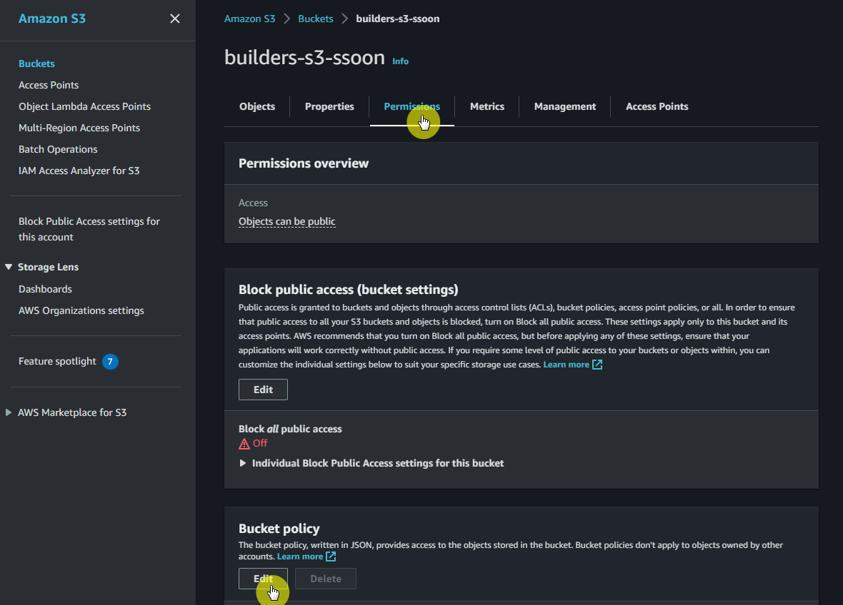Open Amazon S3 sidebar title link

[52, 19]
